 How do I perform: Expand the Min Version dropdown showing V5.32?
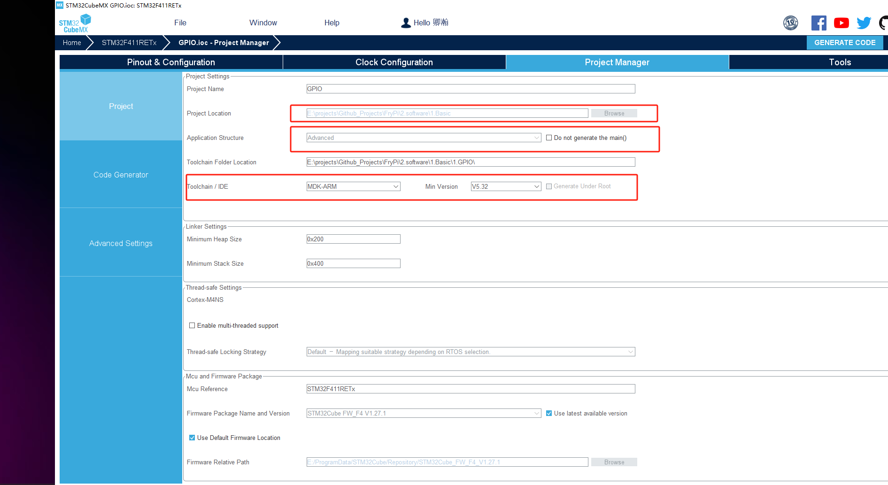pyautogui.click(x=506, y=186)
